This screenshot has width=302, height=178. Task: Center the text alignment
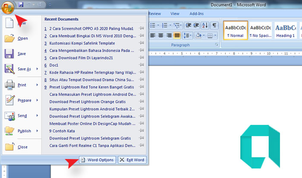[x=161, y=35]
